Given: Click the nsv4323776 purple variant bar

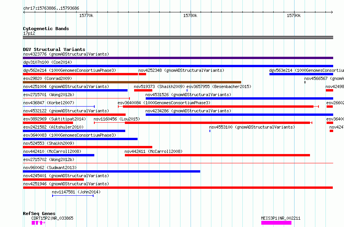Looking at the screenshot, I should click(x=178, y=58).
